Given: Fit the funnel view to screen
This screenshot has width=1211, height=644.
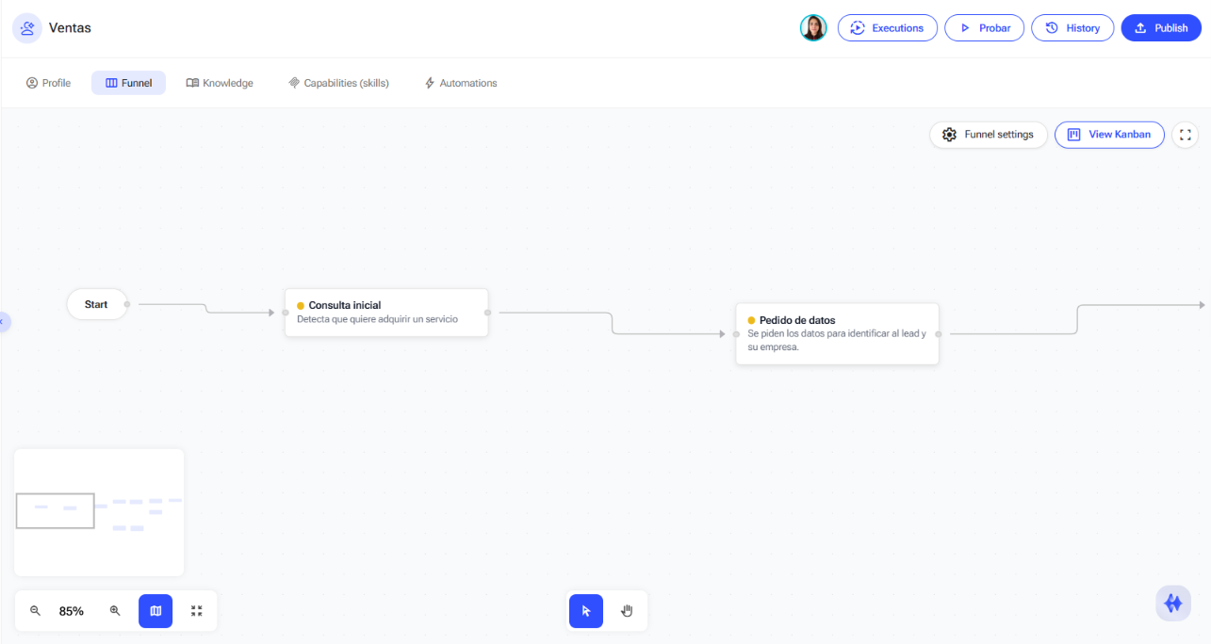Looking at the screenshot, I should click(197, 611).
